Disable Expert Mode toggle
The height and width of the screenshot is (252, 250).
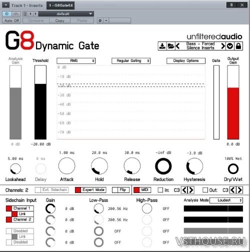90,190
